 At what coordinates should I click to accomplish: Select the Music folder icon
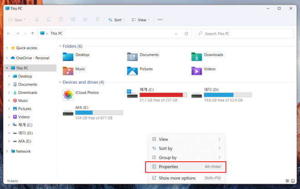point(68,71)
